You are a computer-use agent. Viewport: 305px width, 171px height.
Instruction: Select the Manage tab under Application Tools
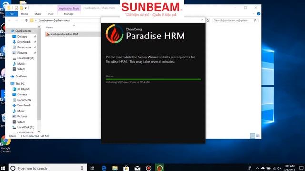[69, 14]
